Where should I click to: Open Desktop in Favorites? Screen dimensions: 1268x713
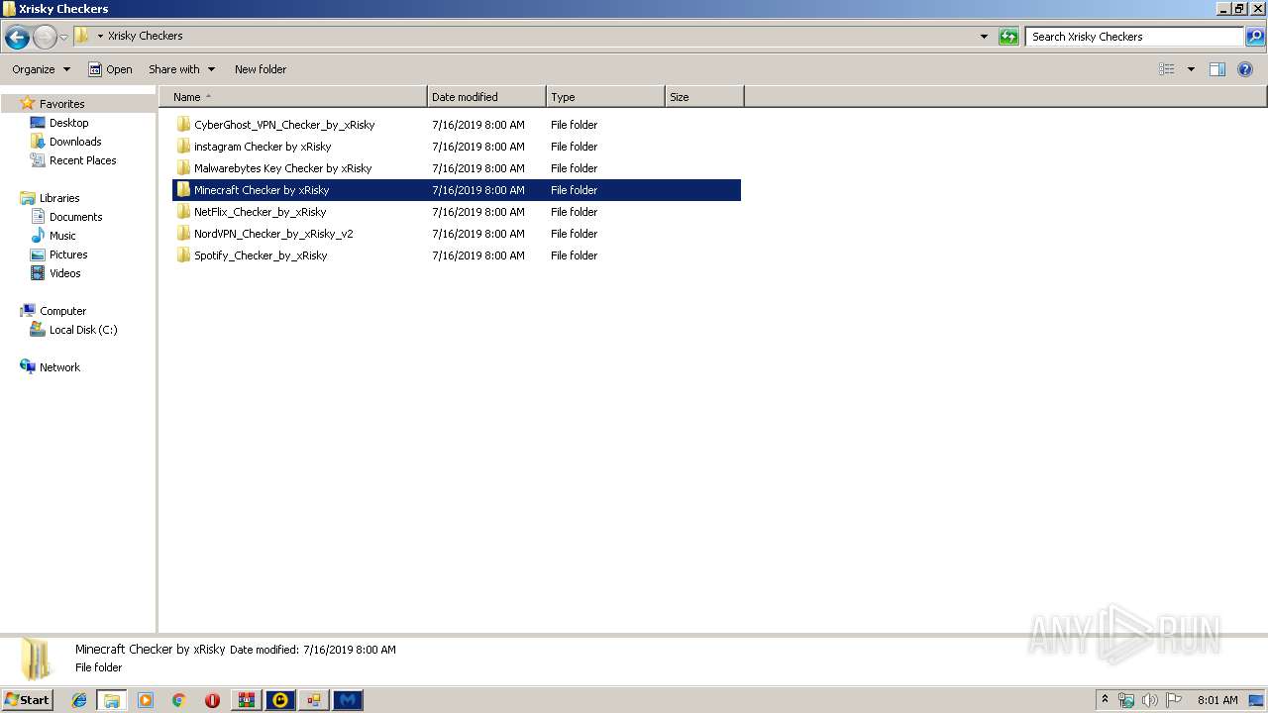tap(68, 123)
